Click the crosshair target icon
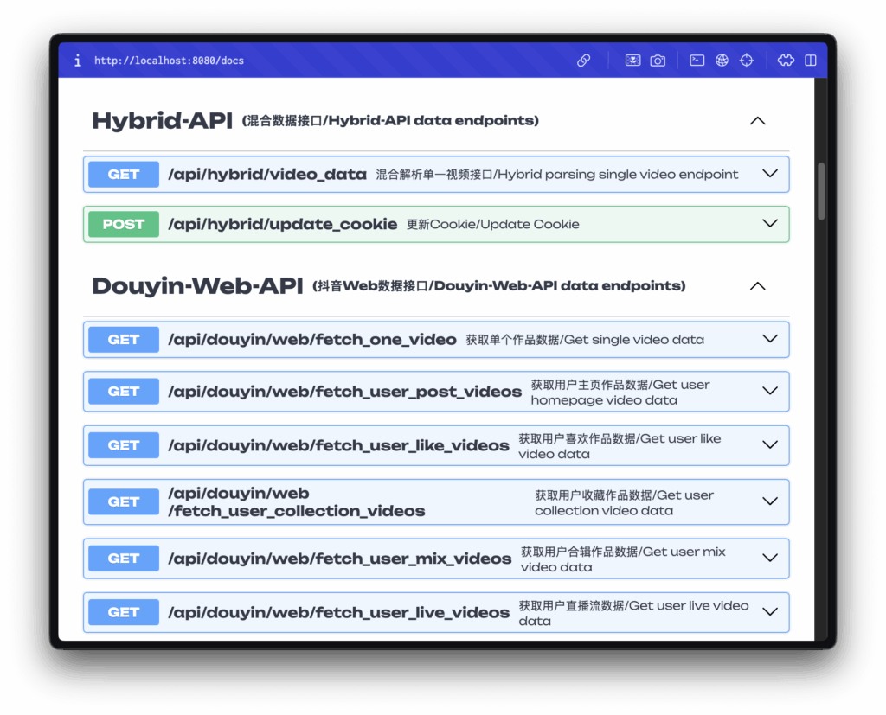The image size is (886, 715). (x=746, y=61)
